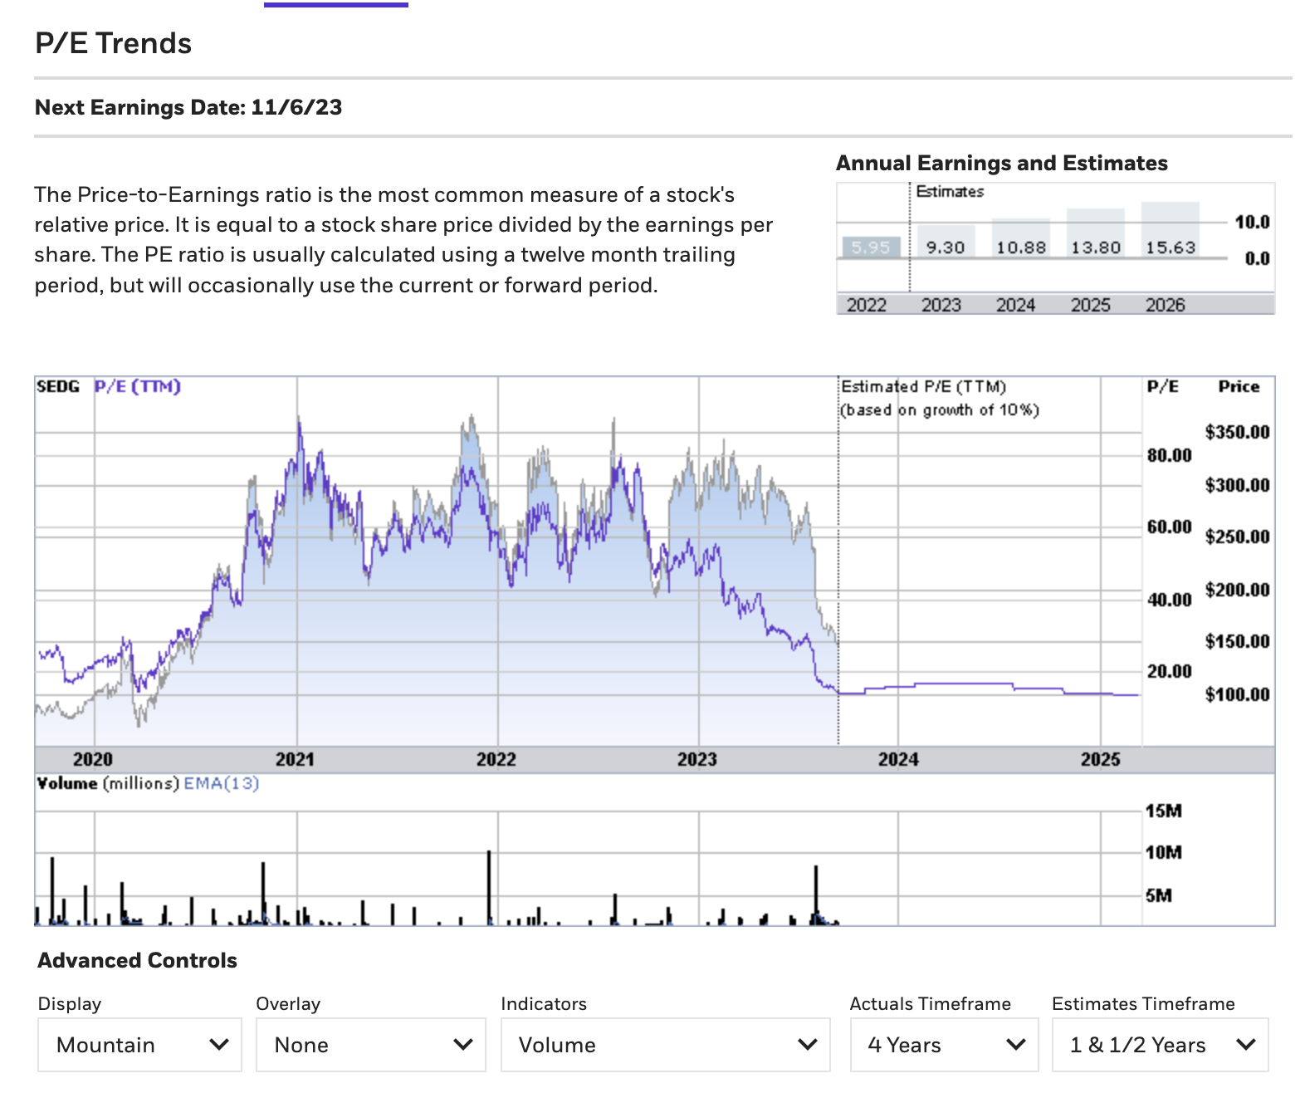Click the Estimated P/E (TTM) label
Image resolution: width=1300 pixels, height=1093 pixels.
[923, 386]
